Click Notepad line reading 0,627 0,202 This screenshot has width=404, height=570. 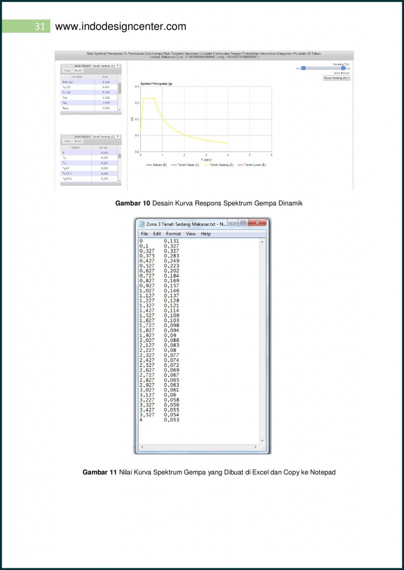coord(160,271)
